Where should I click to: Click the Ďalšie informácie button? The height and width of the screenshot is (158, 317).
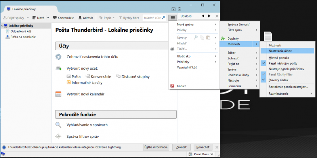coord(156,147)
